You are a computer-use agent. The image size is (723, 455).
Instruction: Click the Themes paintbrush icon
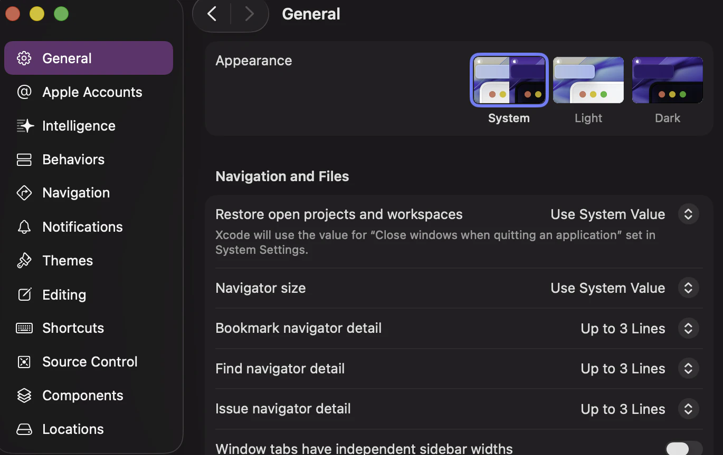point(24,260)
